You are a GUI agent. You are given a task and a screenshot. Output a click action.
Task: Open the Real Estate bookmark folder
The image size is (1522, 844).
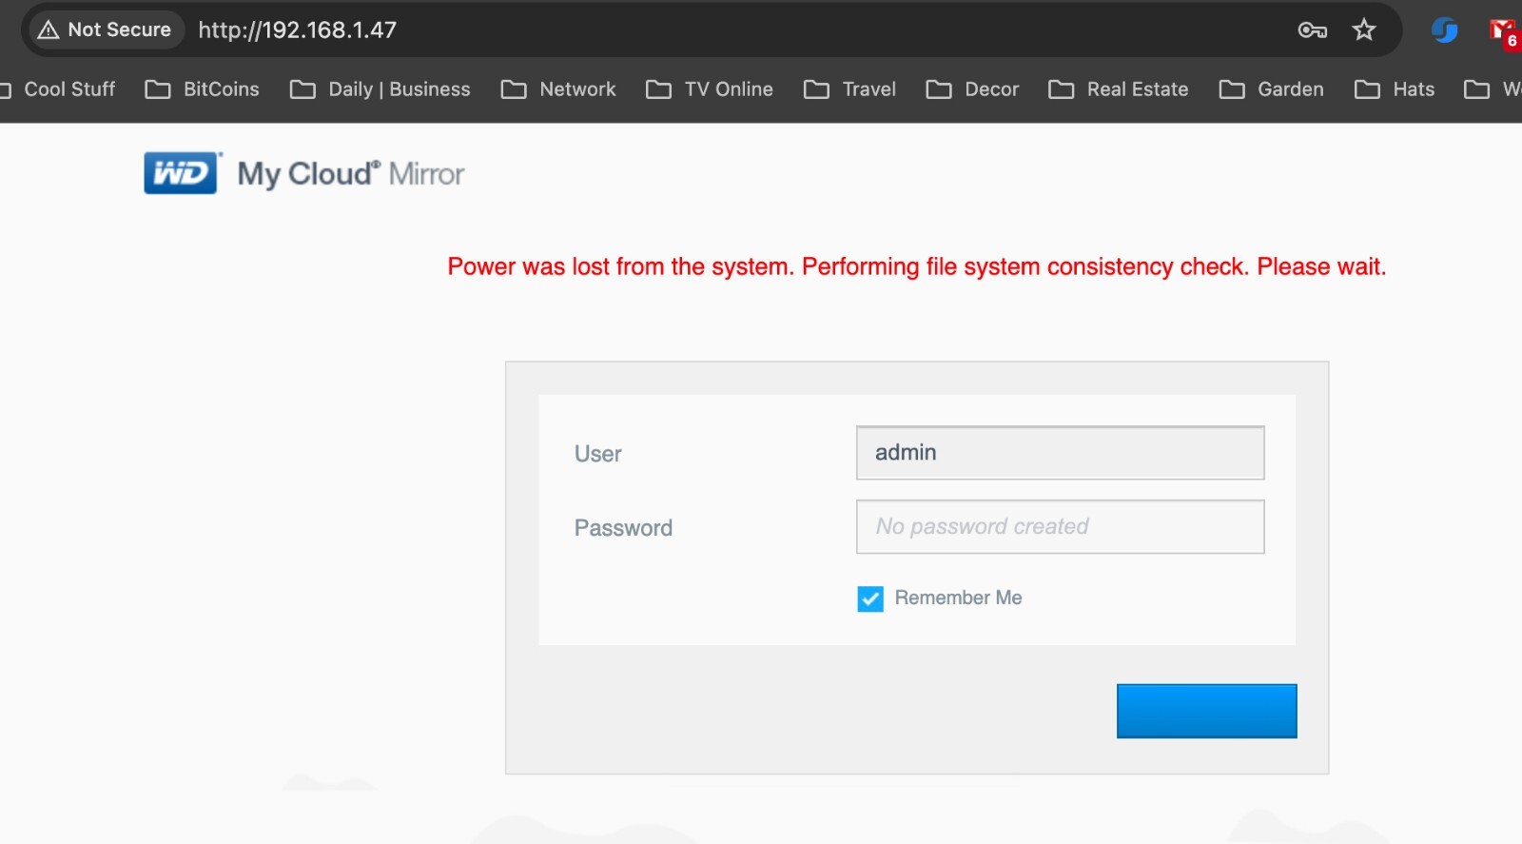point(1118,89)
